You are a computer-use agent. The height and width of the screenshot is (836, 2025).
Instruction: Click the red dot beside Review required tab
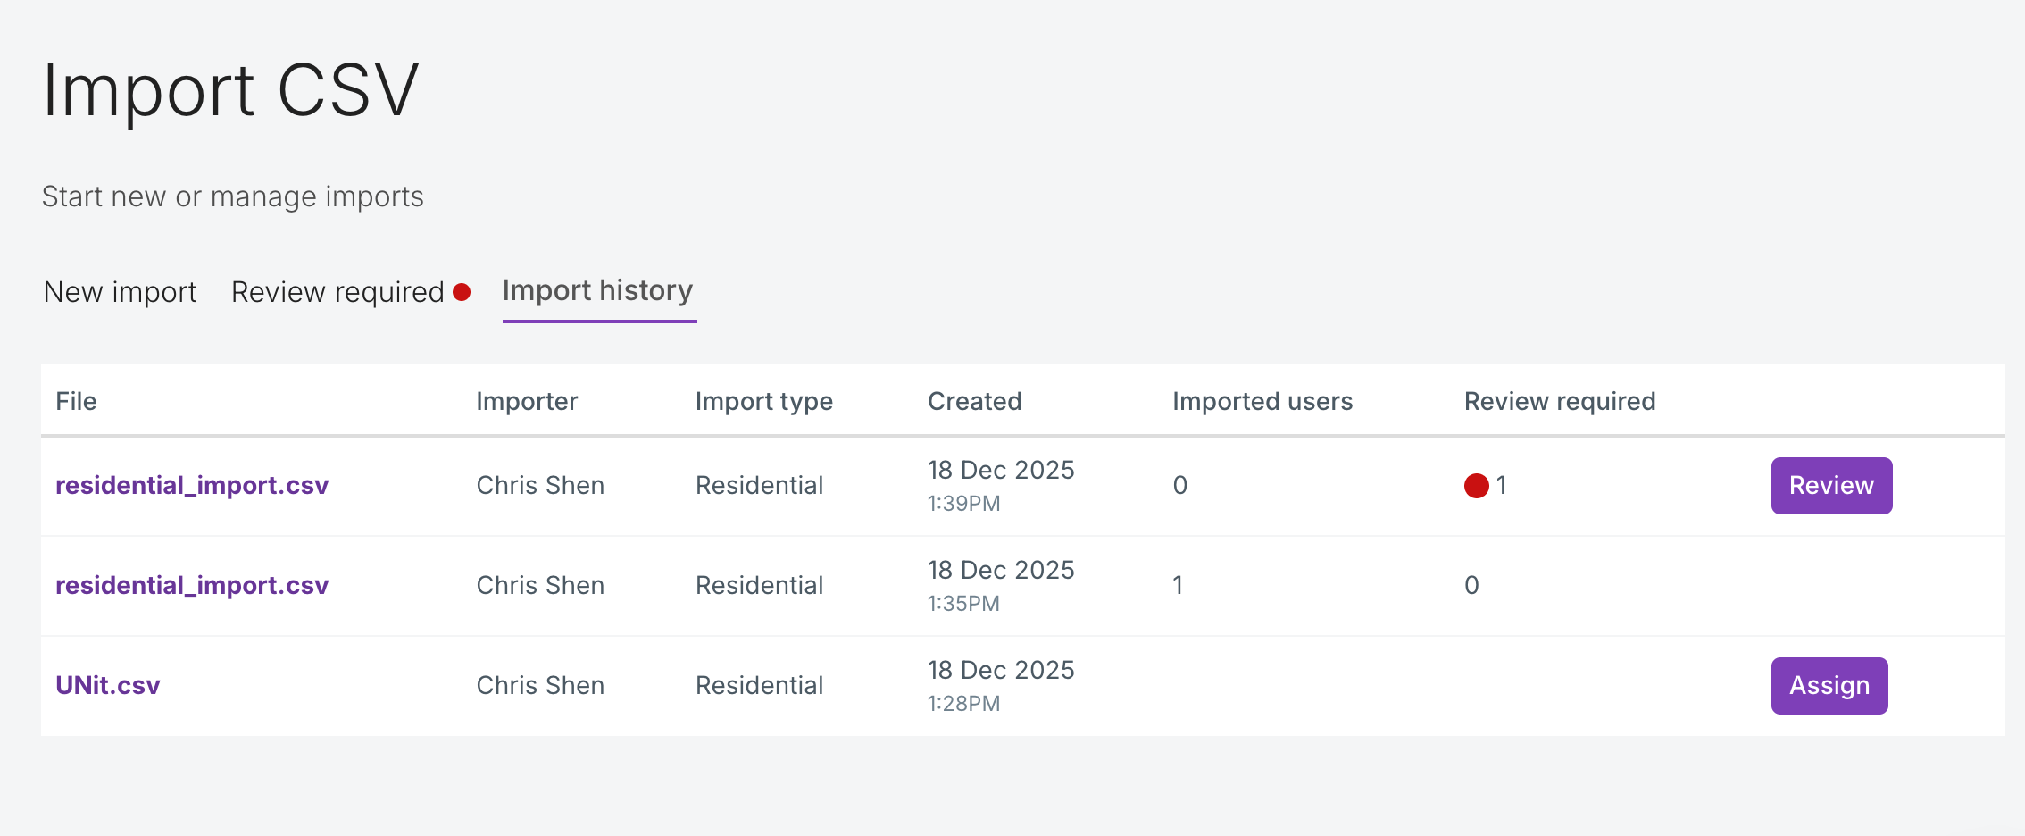462,292
